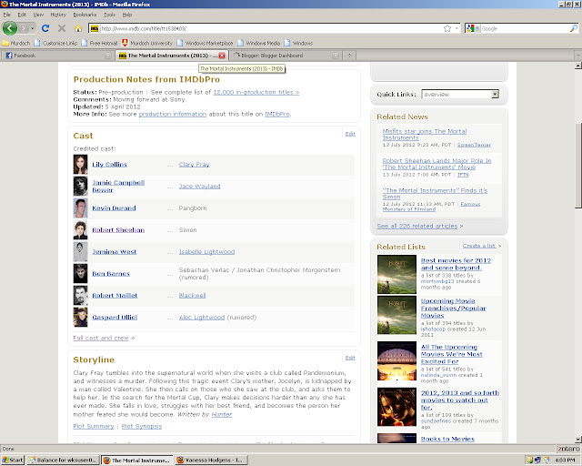Open the File menu
The height and width of the screenshot is (466, 582).
click(7, 15)
